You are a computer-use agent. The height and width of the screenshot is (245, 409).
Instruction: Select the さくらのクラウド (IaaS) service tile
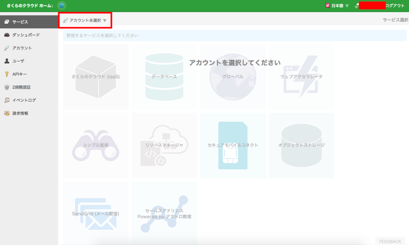(96, 77)
